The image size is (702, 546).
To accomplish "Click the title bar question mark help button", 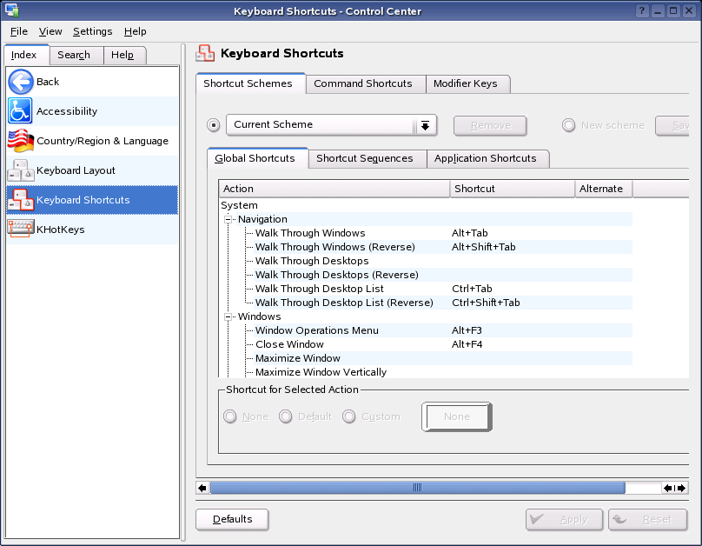I will click(642, 10).
